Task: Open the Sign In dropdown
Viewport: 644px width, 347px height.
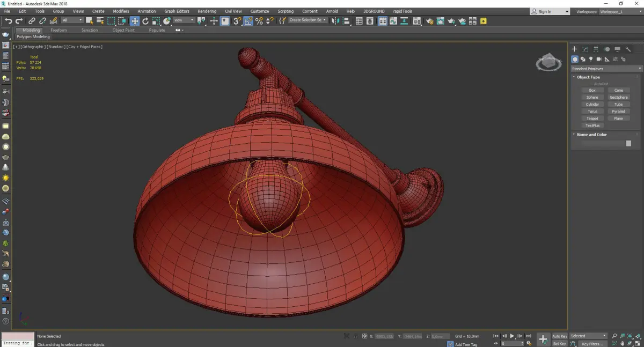Action: click(x=550, y=11)
